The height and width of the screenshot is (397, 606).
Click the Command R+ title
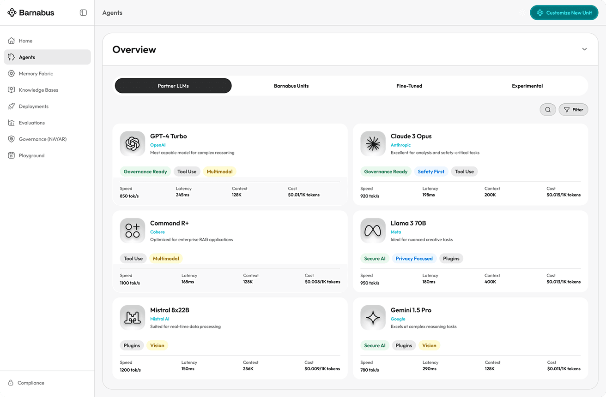(x=170, y=223)
